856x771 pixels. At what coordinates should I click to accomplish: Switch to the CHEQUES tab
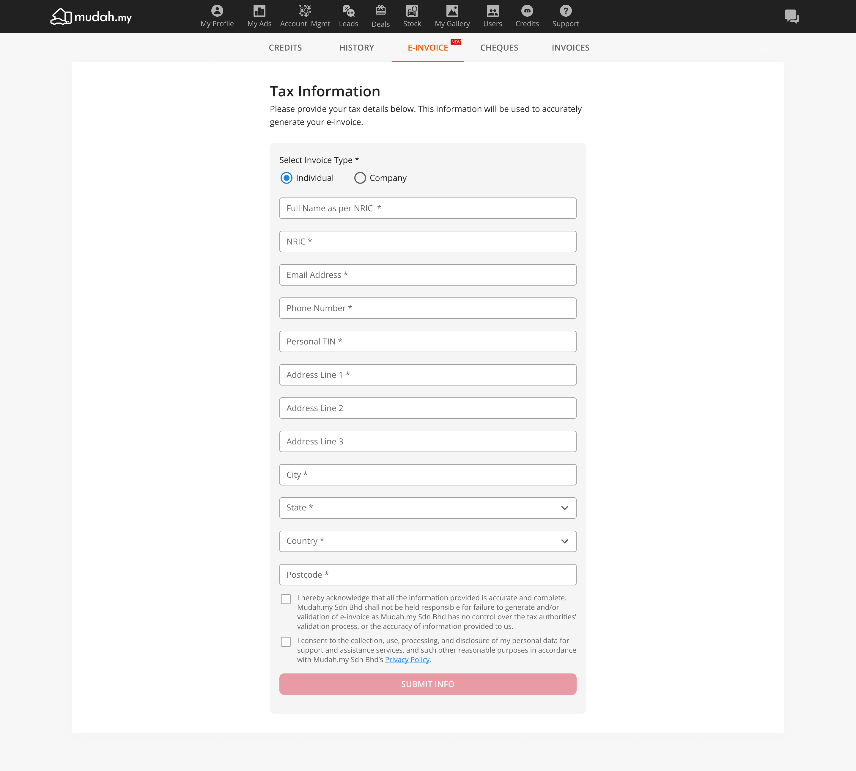pyautogui.click(x=499, y=48)
